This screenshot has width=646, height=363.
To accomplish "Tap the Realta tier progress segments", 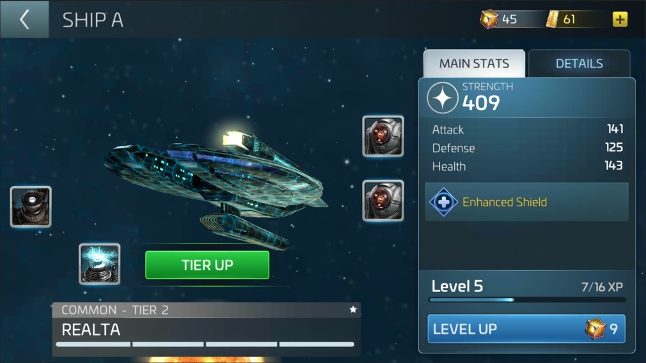I will tap(205, 344).
